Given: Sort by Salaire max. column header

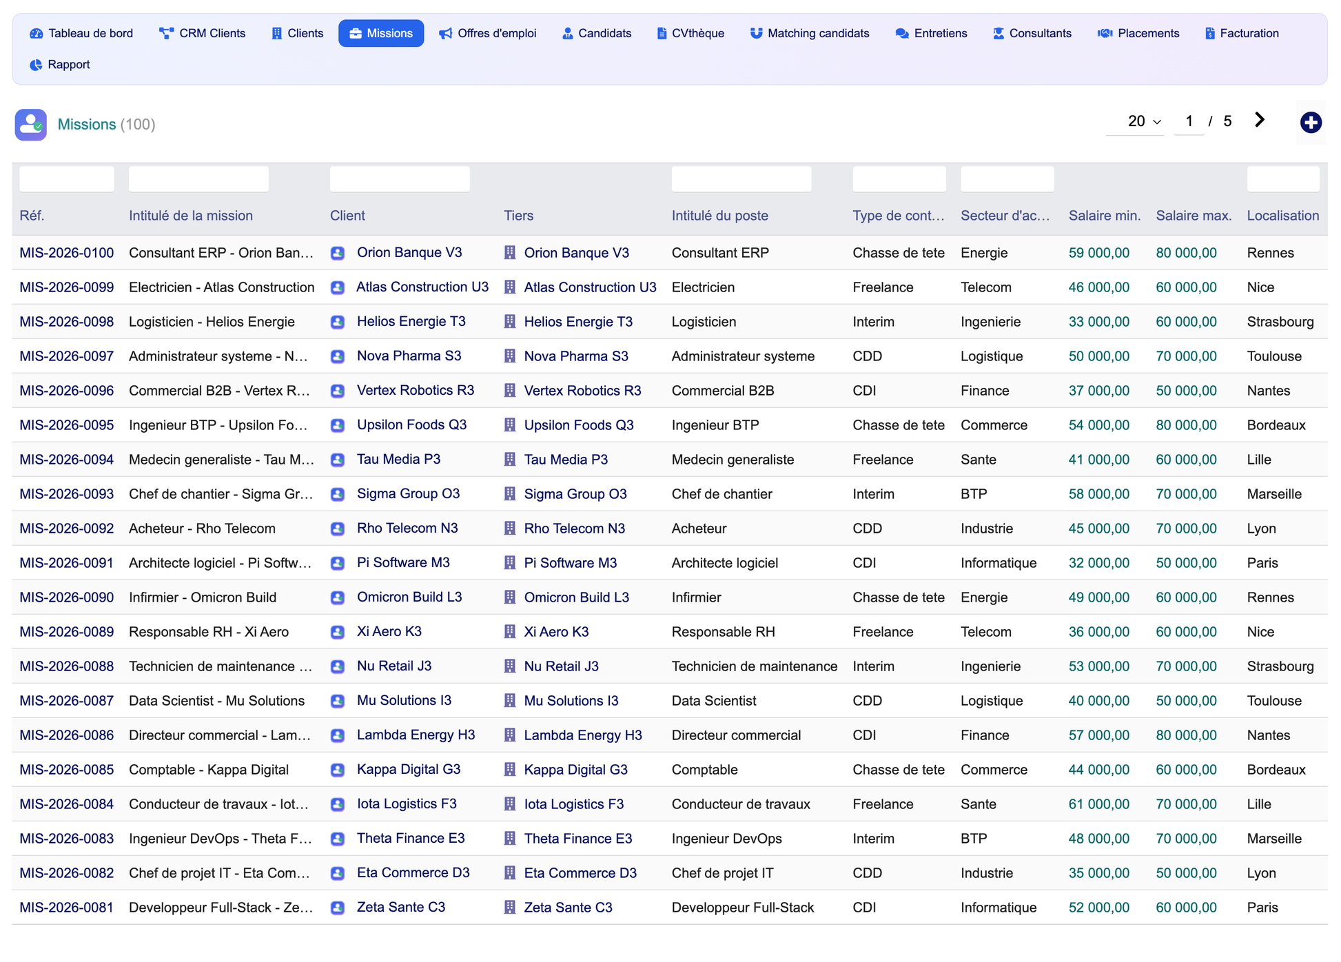Looking at the screenshot, I should pyautogui.click(x=1194, y=216).
